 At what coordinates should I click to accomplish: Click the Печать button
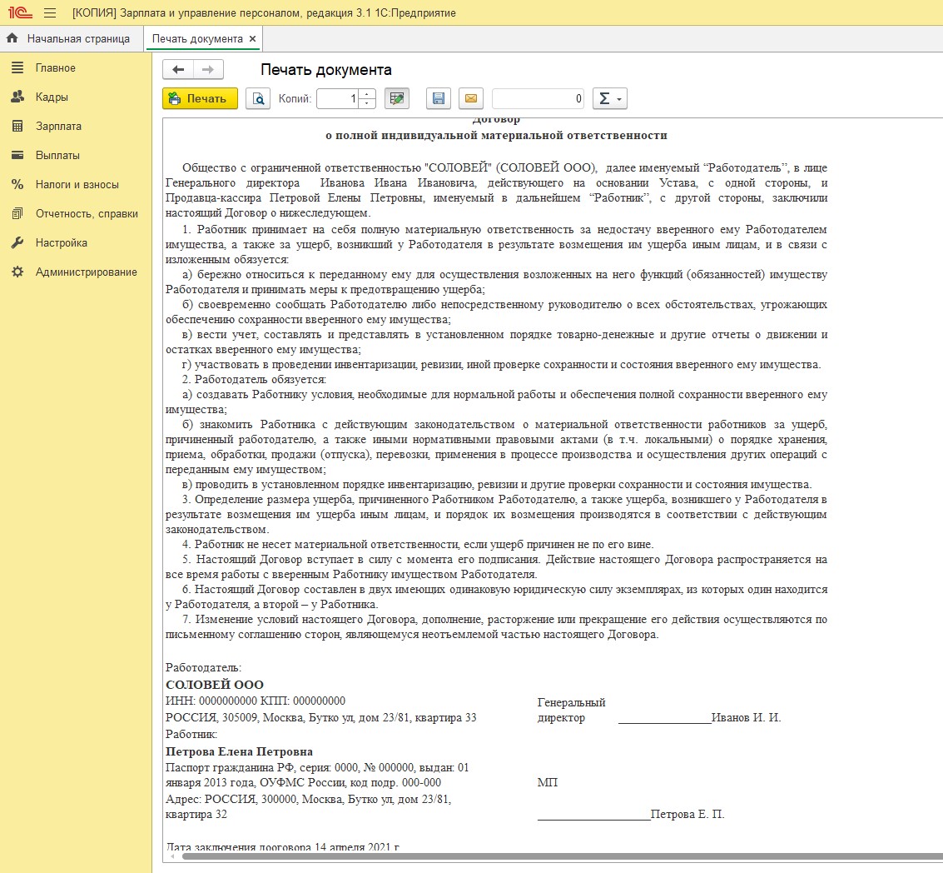pos(200,99)
